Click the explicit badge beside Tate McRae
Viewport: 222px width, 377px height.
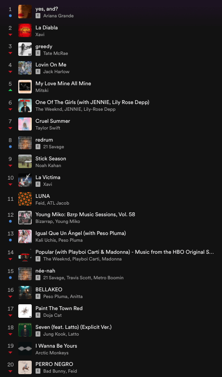click(38, 53)
